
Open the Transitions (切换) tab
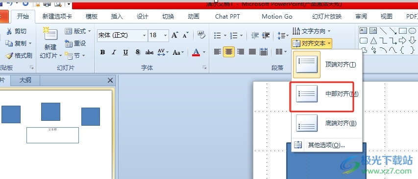(x=168, y=17)
